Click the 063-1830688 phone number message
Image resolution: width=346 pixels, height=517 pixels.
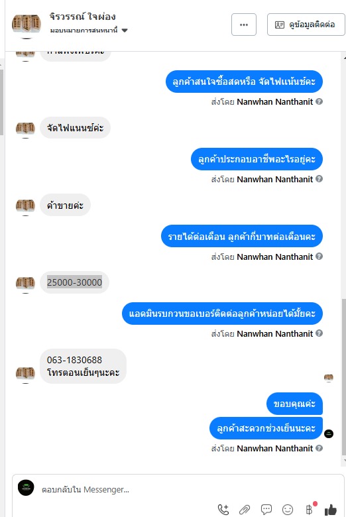(x=74, y=360)
